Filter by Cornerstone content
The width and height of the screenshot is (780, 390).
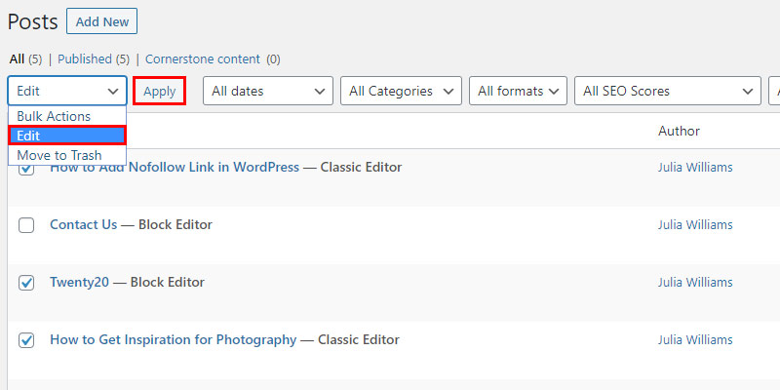tap(203, 59)
